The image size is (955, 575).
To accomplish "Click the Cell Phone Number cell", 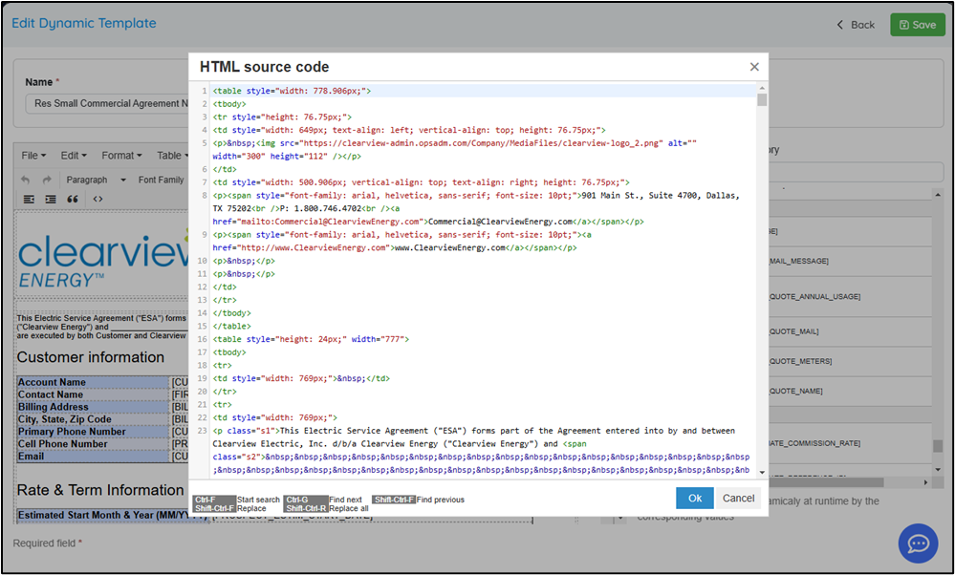I will (93, 443).
